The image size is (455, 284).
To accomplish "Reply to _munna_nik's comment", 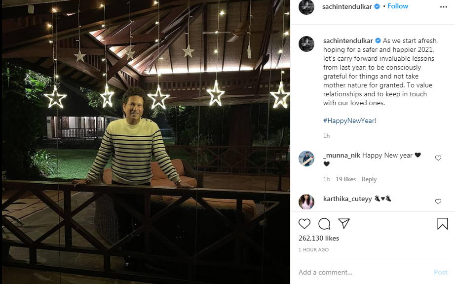I will (369, 179).
